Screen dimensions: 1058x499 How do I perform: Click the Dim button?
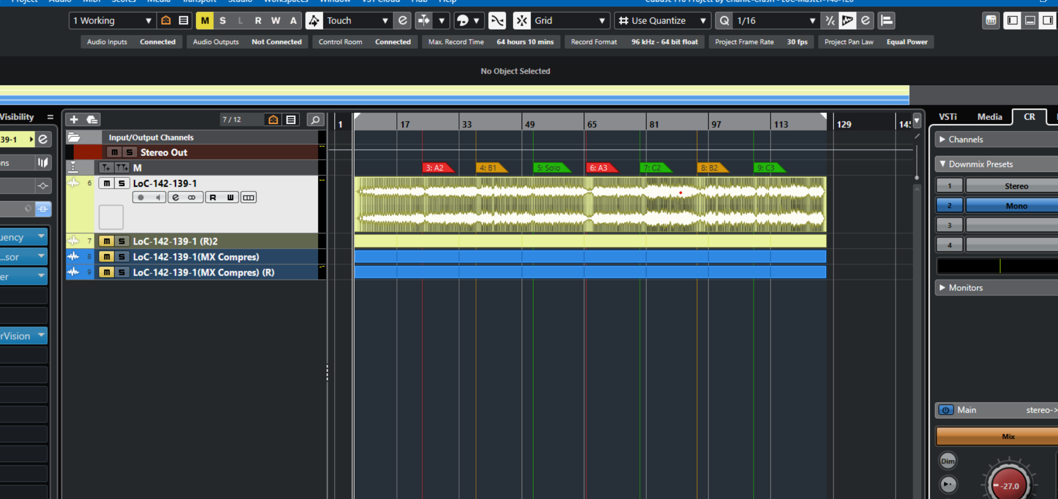point(947,461)
